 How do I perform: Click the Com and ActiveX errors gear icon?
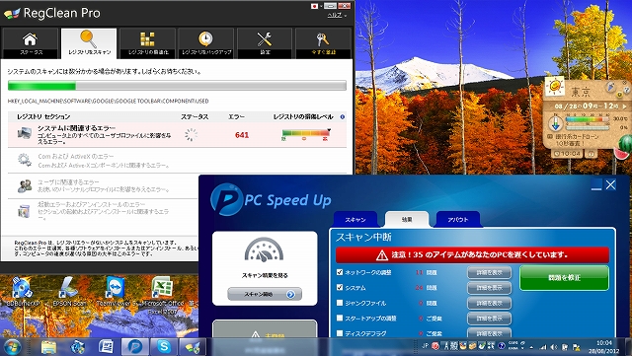24,160
